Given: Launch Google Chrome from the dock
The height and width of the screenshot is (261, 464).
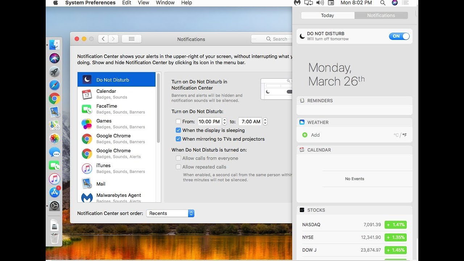Looking at the screenshot, I should click(x=54, y=99).
